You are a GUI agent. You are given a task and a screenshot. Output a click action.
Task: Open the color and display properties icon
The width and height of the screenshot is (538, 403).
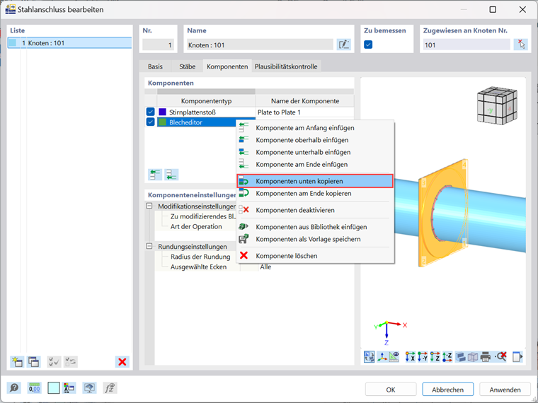pyautogui.click(x=69, y=388)
